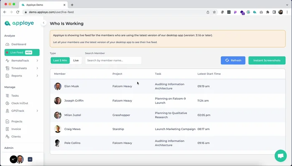292x166 pixels.
Task: Focus the Search by member name field
Action: tap(113, 61)
